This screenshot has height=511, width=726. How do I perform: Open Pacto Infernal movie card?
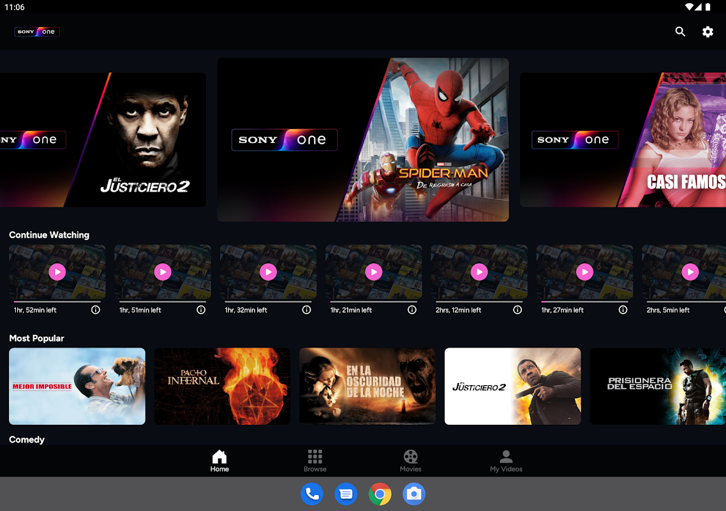pos(222,386)
